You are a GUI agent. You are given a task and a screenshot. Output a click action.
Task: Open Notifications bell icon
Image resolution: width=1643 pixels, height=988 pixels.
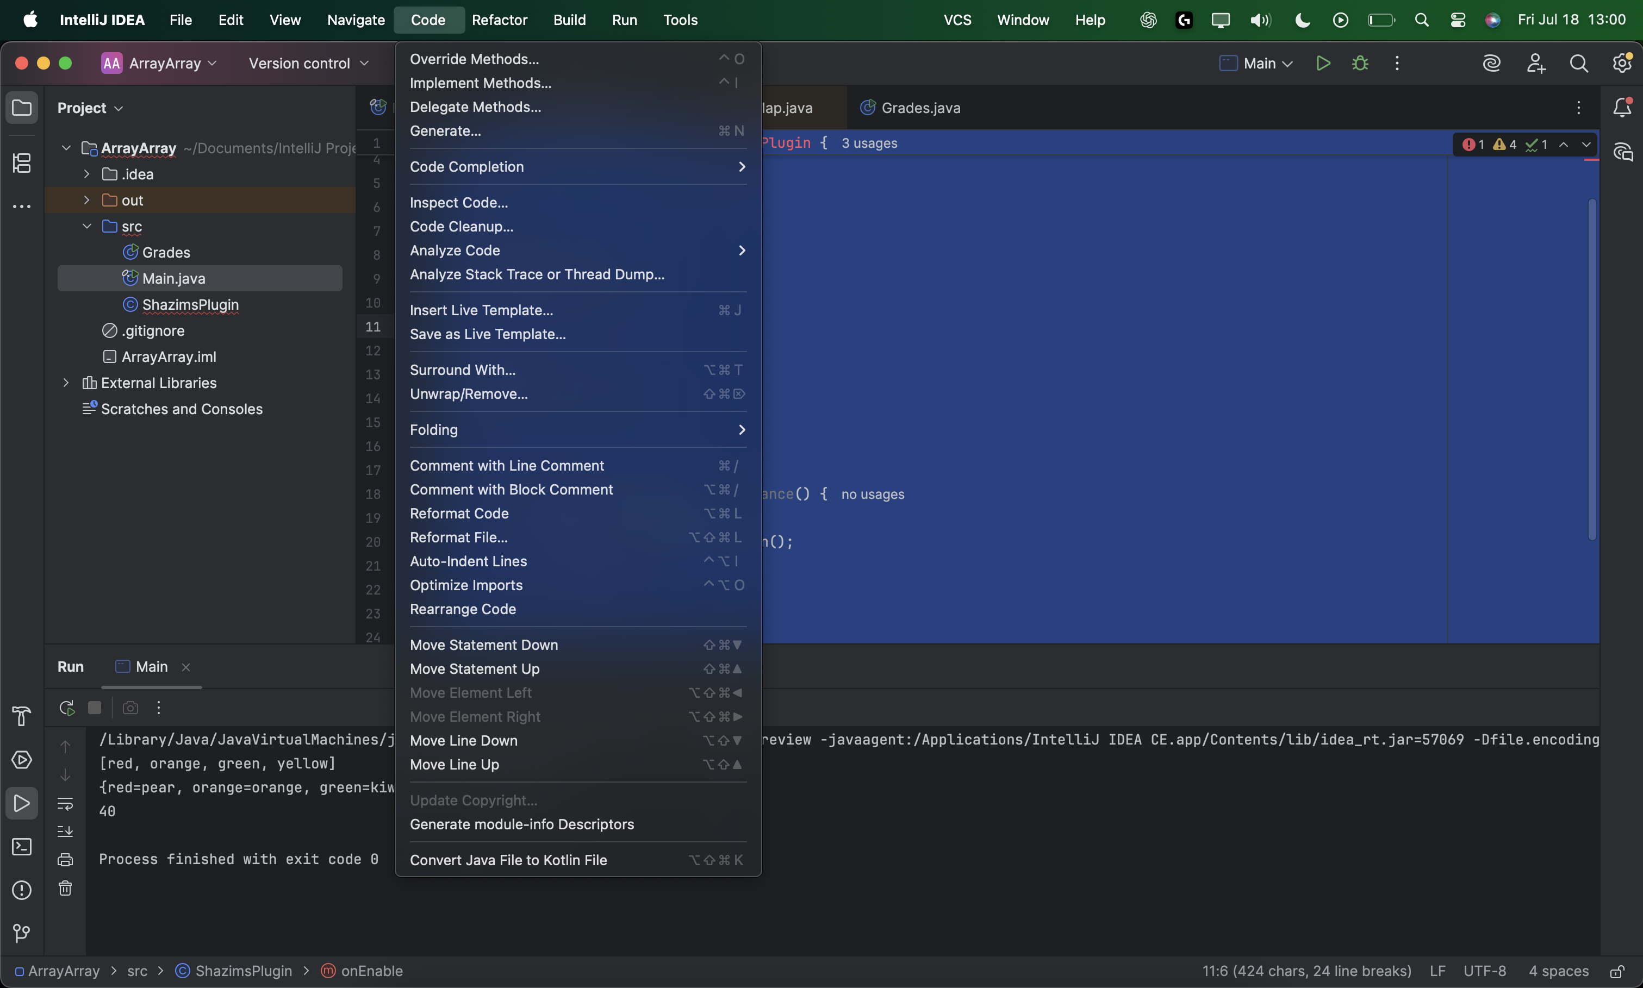(1622, 107)
